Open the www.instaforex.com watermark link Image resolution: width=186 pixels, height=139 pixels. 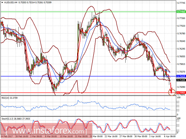(x=46, y=130)
